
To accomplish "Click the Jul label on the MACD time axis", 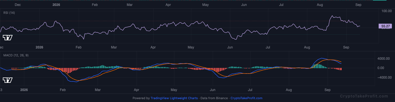I will 250,90.
